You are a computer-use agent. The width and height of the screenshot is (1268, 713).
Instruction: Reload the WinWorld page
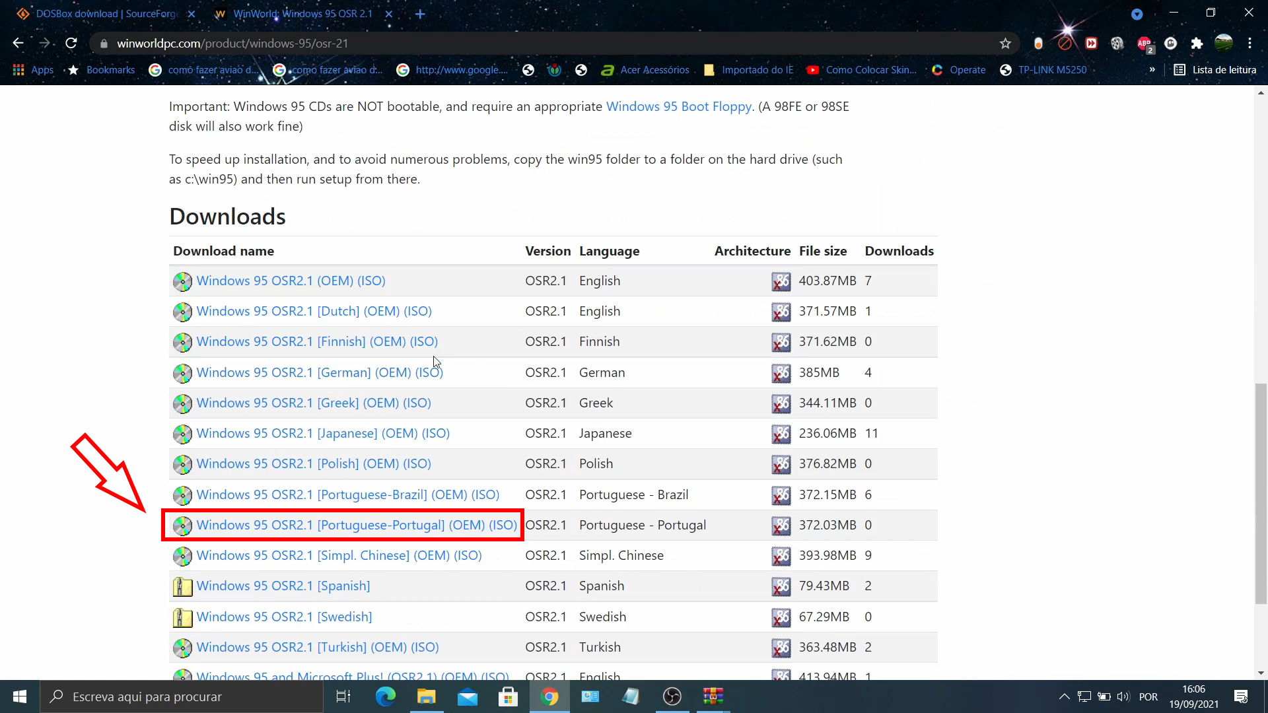pos(71,43)
